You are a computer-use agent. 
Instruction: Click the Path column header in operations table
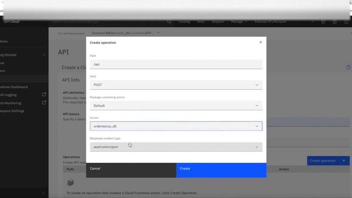[70, 169]
